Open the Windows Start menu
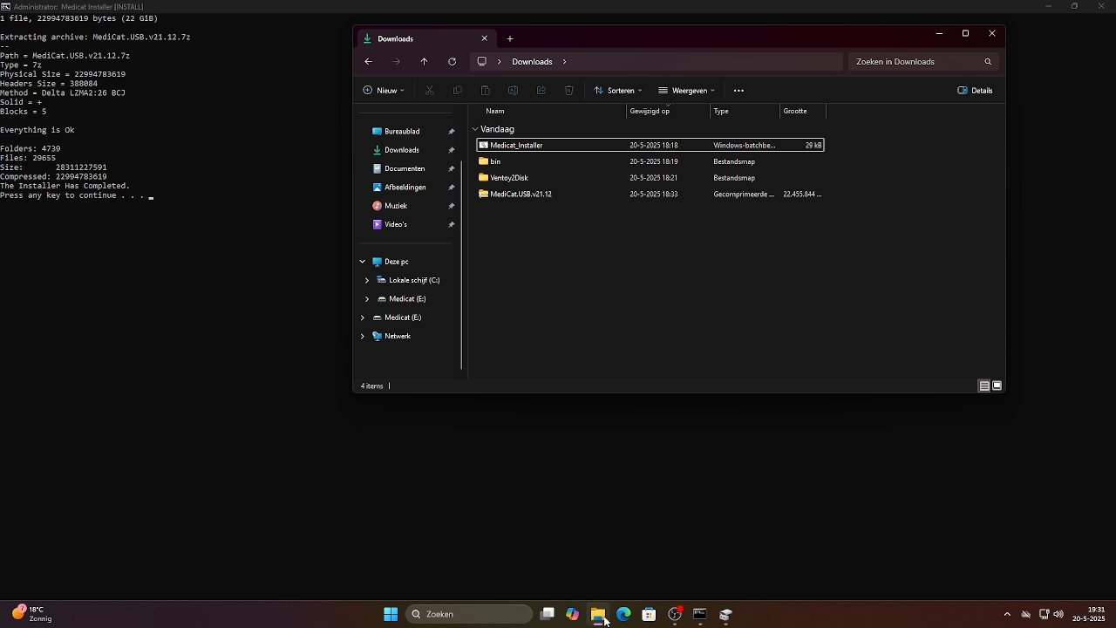Screen dimensions: 1116x628 pyautogui.click(x=391, y=614)
